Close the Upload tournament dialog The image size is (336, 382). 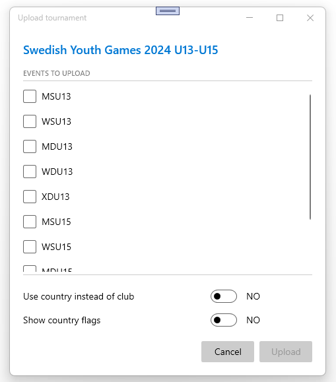pos(310,18)
